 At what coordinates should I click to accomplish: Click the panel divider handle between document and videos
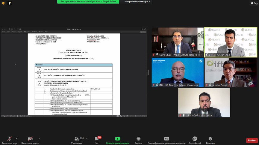point(148,72)
